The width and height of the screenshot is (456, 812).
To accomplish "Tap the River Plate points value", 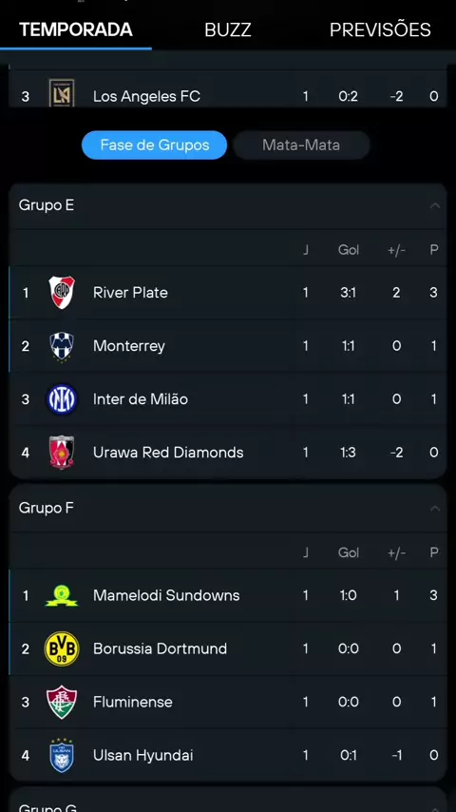I will (434, 293).
